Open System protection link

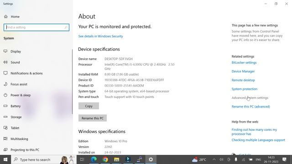245,89
